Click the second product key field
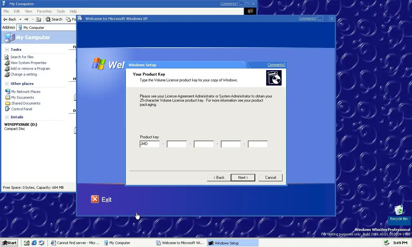This screenshot has height=247, width=412. [x=177, y=144]
